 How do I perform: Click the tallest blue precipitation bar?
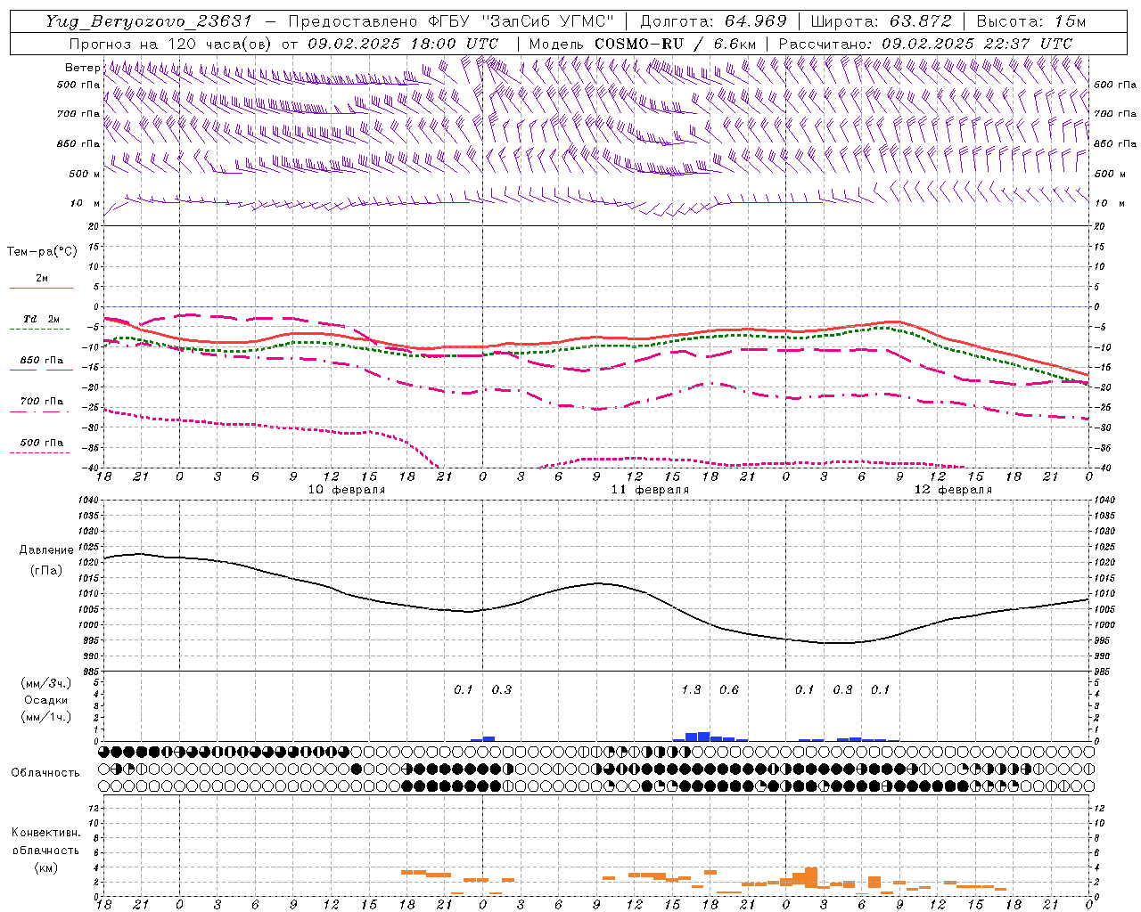[x=703, y=737]
